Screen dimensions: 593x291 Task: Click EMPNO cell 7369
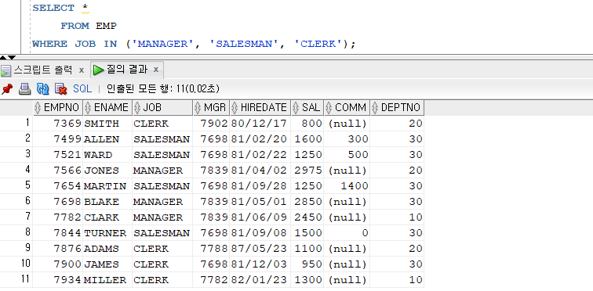coord(58,124)
